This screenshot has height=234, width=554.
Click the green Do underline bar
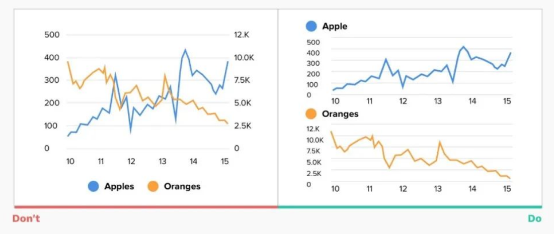click(410, 207)
